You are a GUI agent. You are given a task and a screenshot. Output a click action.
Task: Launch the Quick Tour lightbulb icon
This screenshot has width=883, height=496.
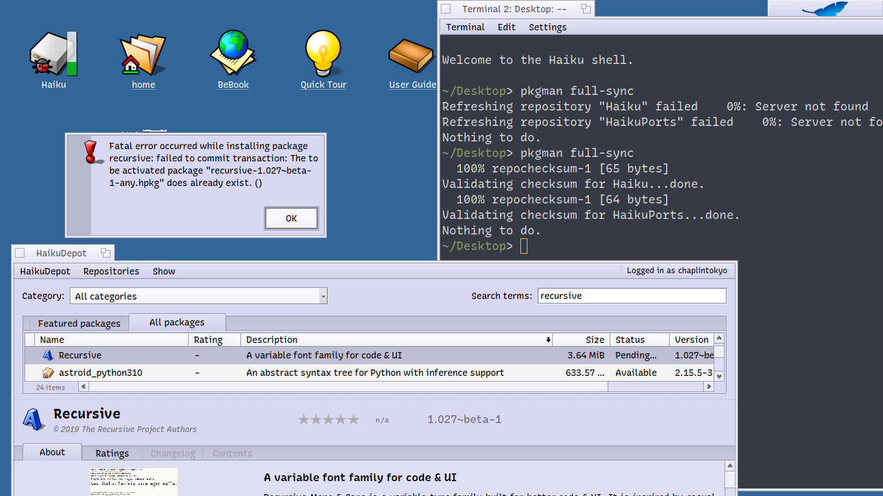[323, 55]
